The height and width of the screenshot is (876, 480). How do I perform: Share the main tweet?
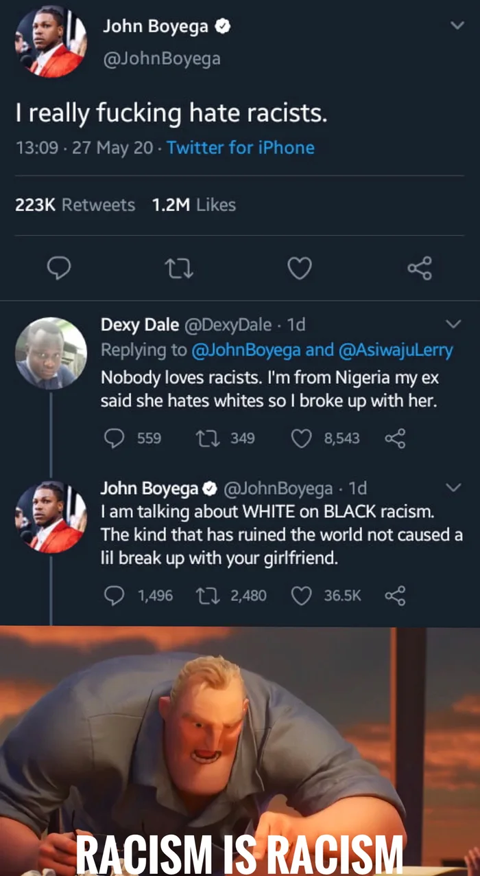coord(419,269)
